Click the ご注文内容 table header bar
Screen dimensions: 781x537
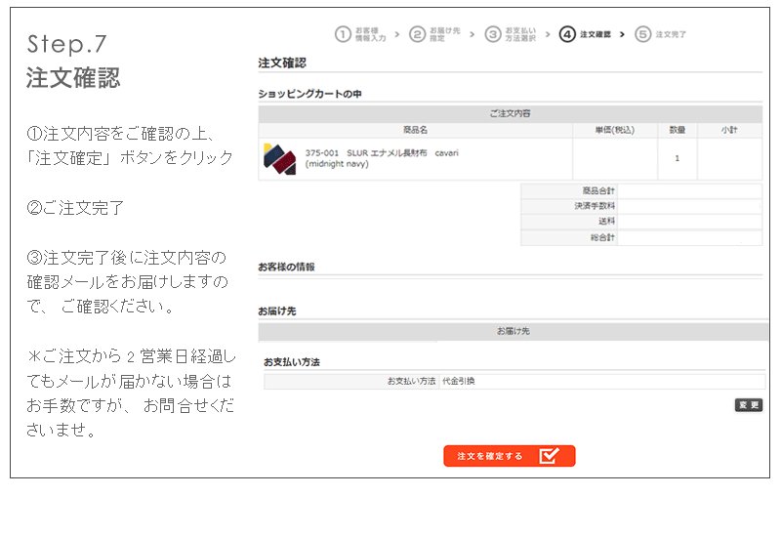(510, 113)
